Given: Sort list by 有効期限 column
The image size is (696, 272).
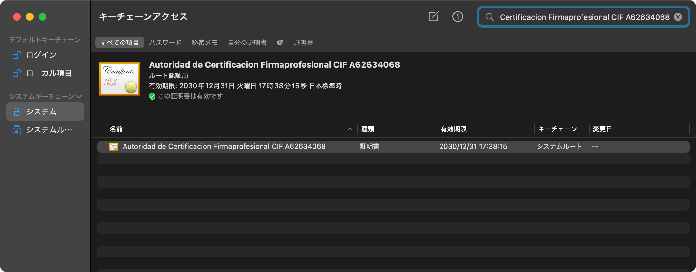Looking at the screenshot, I should pos(453,129).
